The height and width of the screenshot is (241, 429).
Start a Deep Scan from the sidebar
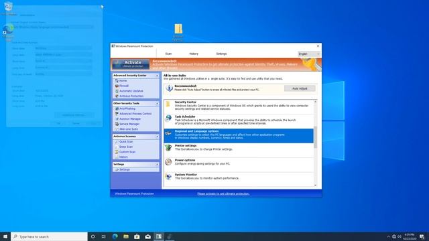[126, 147]
